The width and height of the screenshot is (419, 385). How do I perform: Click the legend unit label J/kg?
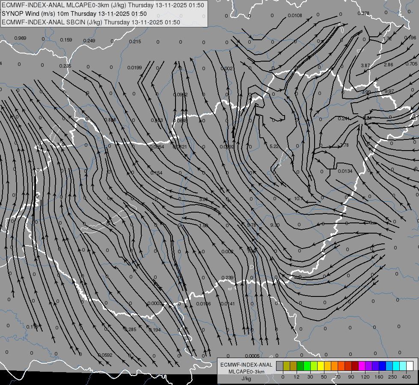(247, 379)
